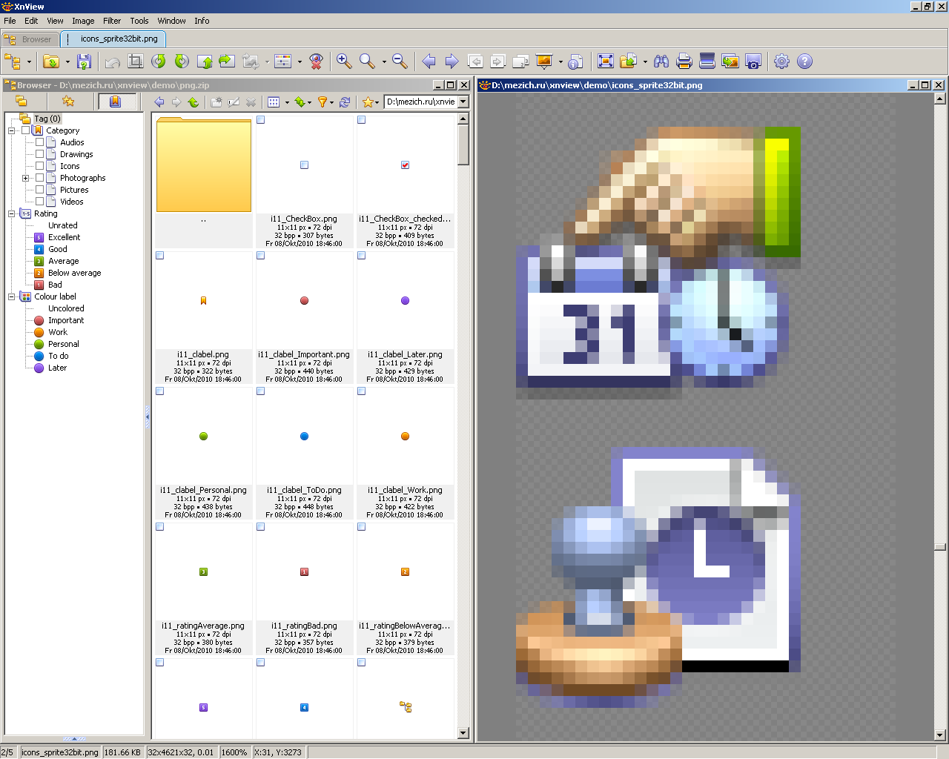Rotate the image clockwise
The width and height of the screenshot is (949, 759).
point(182,62)
